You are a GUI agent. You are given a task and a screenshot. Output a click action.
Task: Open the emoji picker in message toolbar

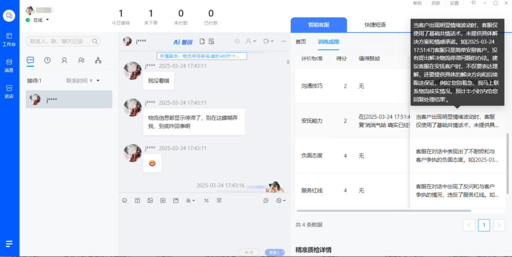coord(124,200)
